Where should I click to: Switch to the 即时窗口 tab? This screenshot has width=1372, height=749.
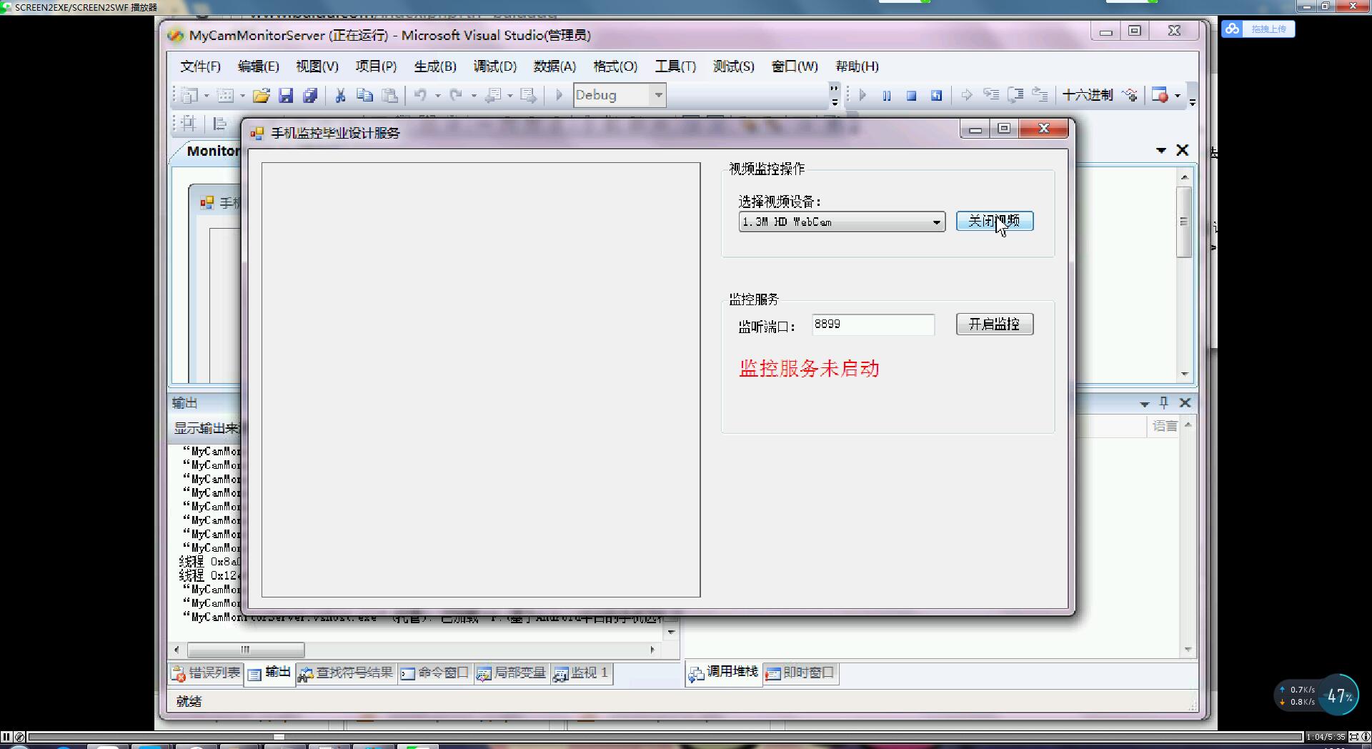(x=800, y=673)
